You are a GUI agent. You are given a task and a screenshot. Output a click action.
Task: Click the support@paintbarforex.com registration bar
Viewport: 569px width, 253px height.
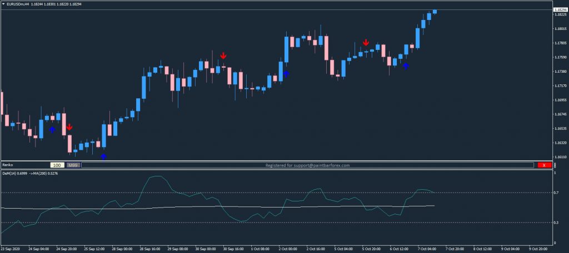(308, 165)
